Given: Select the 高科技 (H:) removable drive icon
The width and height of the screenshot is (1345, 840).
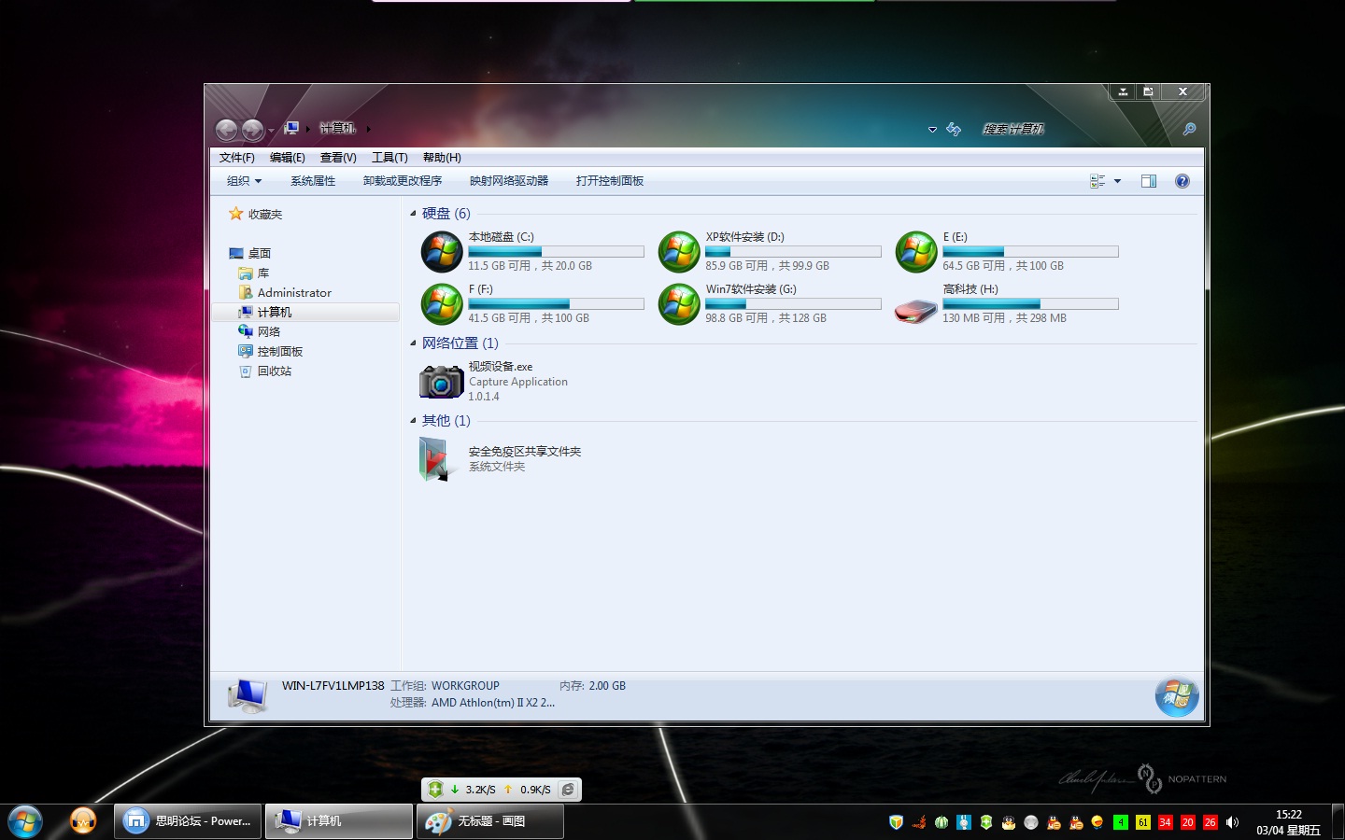Looking at the screenshot, I should tap(916, 311).
